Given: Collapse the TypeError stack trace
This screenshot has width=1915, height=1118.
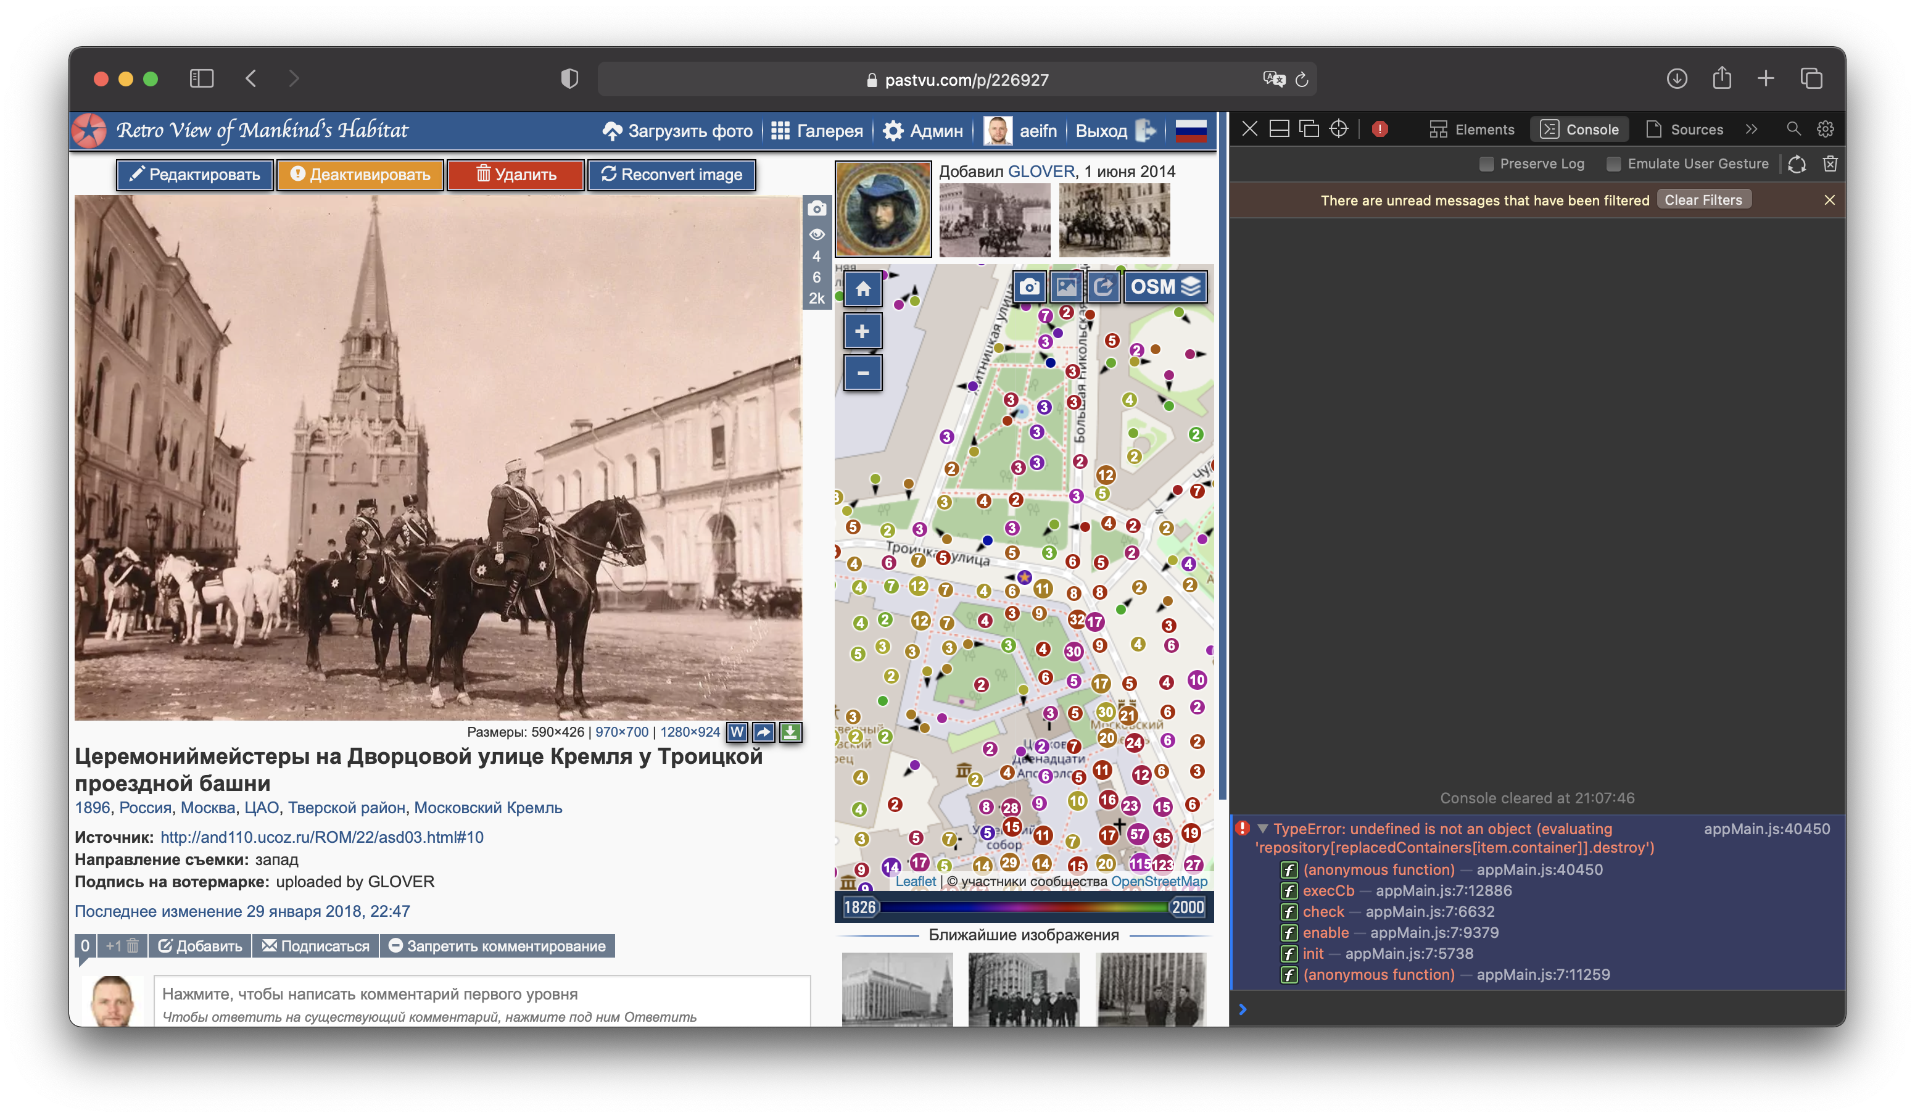Looking at the screenshot, I should 1263,829.
